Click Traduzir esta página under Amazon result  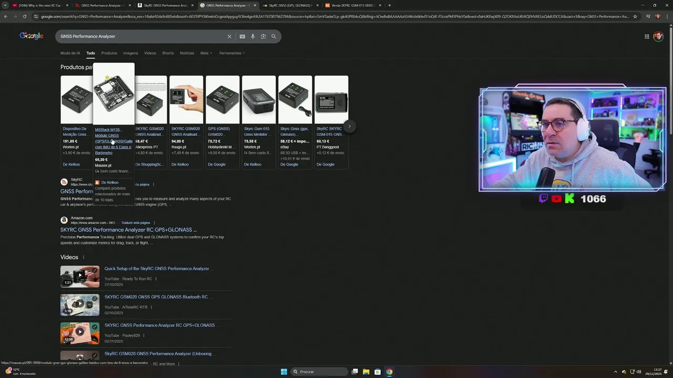[135, 223]
